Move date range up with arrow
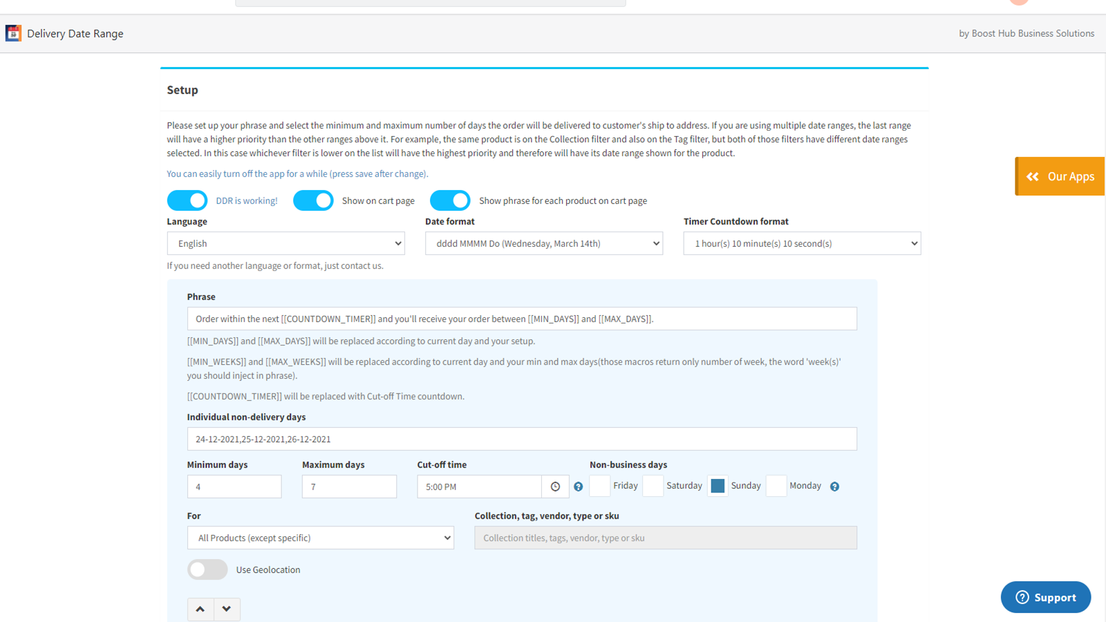Image resolution: width=1106 pixels, height=622 pixels. click(x=200, y=609)
